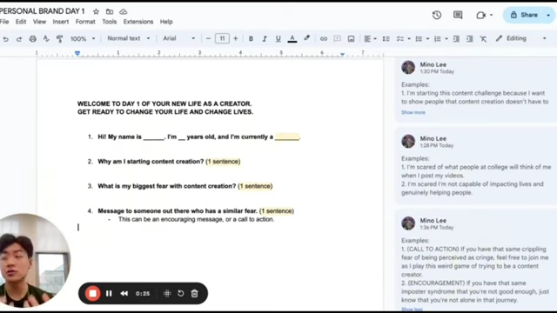Screen dimensions: 557x313
Task: Open the version history
Action: tap(437, 15)
